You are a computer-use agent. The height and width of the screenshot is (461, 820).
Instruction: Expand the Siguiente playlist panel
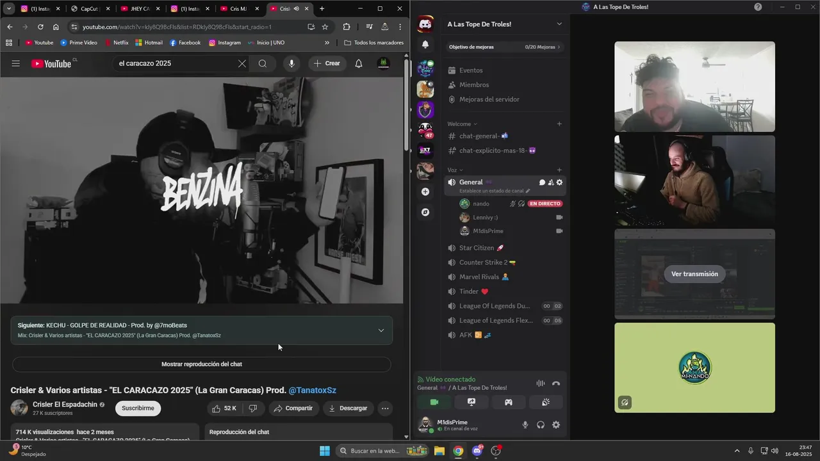[x=381, y=330]
